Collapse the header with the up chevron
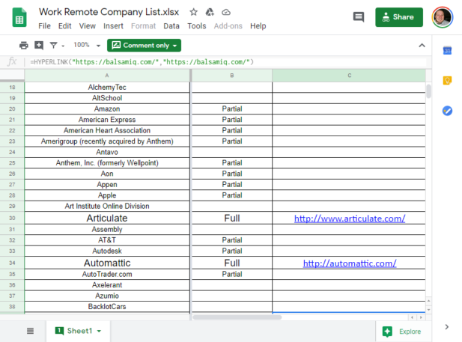Screen dimensions: 462x342 421,46
